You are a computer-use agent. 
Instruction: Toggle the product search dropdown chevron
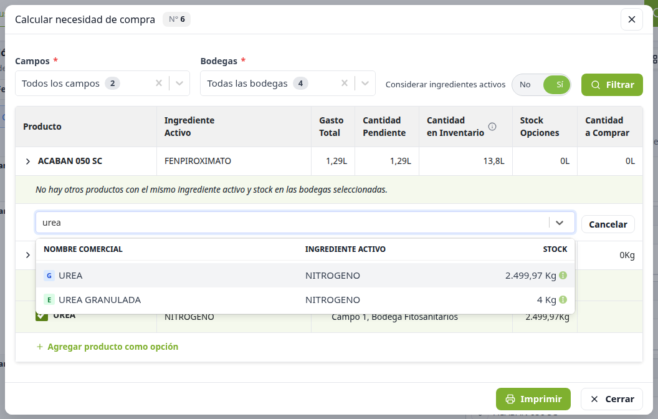tap(560, 223)
